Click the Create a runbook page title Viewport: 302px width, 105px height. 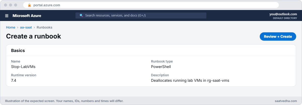click(33, 36)
